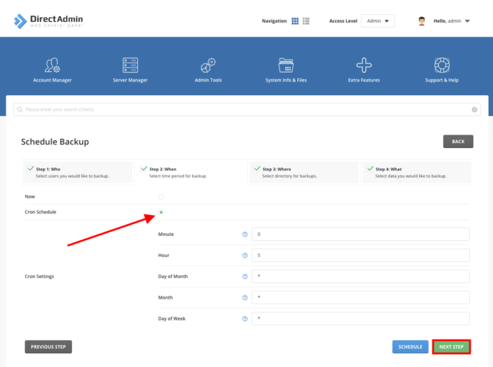Click the Admin Tools icon
The image size is (493, 367).
pyautogui.click(x=208, y=66)
